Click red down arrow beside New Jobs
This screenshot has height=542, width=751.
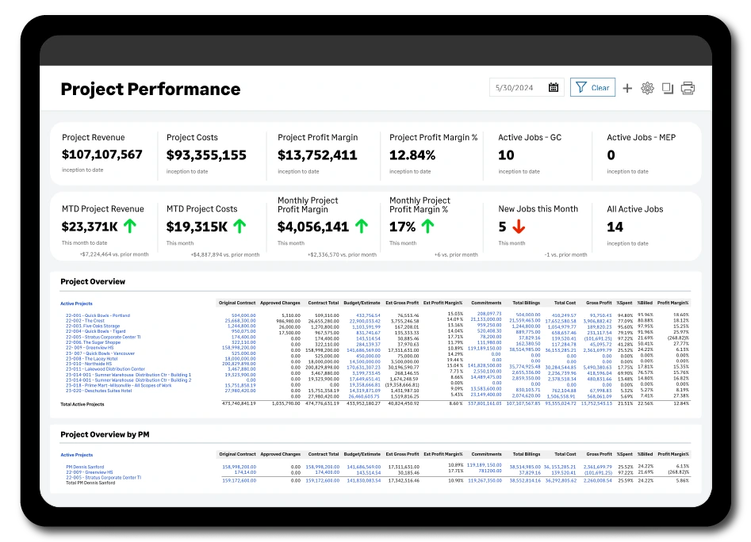518,227
